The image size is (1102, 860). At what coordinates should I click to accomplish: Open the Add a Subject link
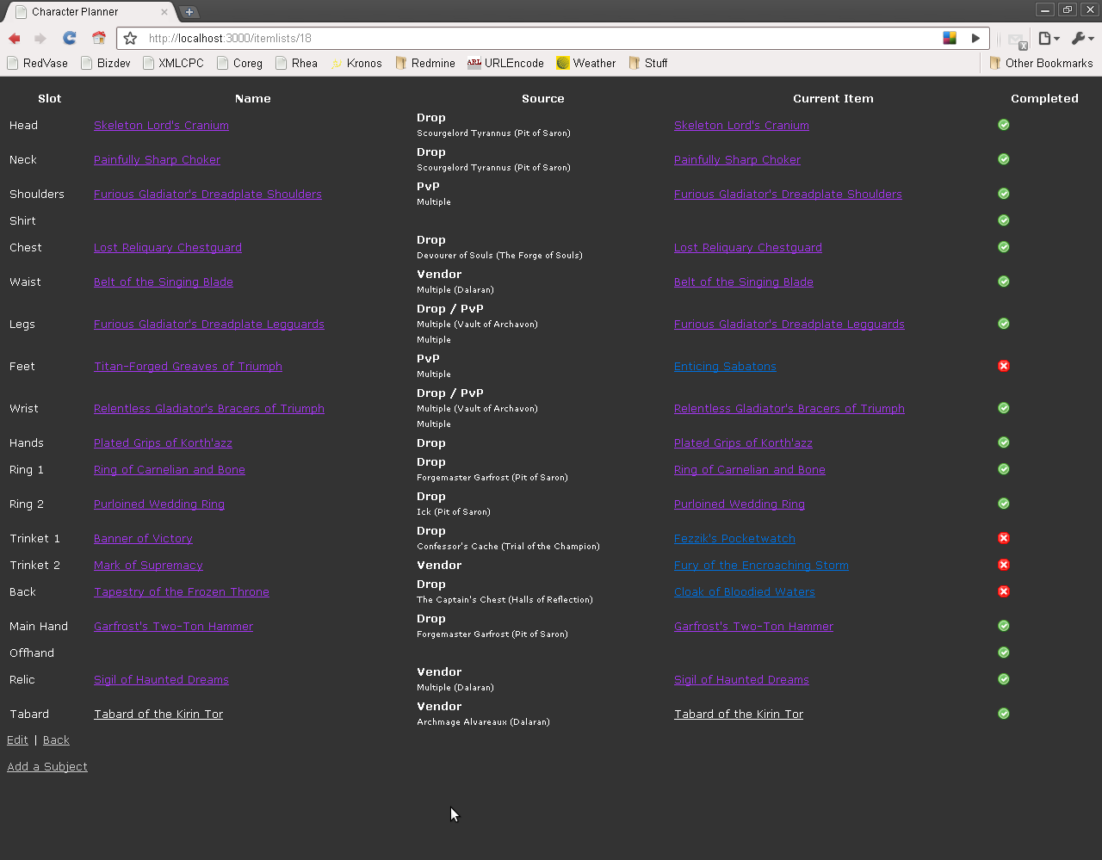tap(47, 767)
